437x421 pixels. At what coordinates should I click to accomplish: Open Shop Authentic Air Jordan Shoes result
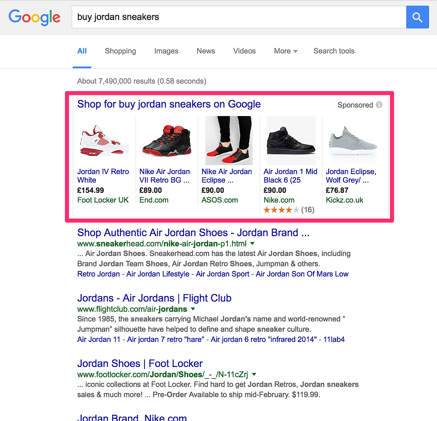[x=194, y=233]
